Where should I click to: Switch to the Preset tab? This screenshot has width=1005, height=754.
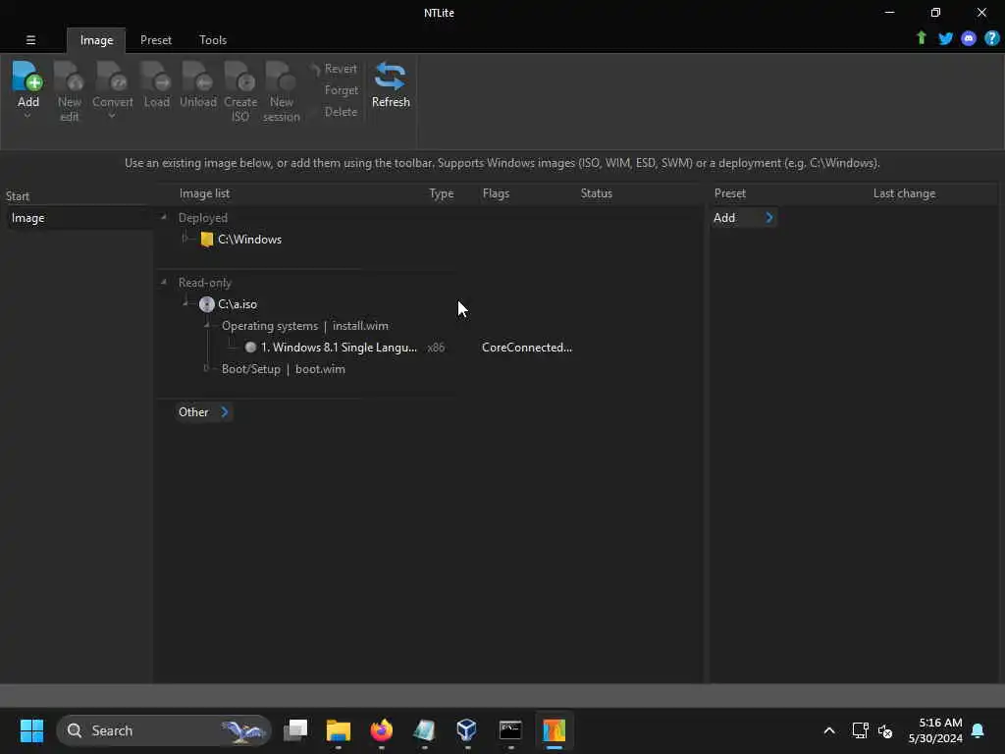pos(156,39)
